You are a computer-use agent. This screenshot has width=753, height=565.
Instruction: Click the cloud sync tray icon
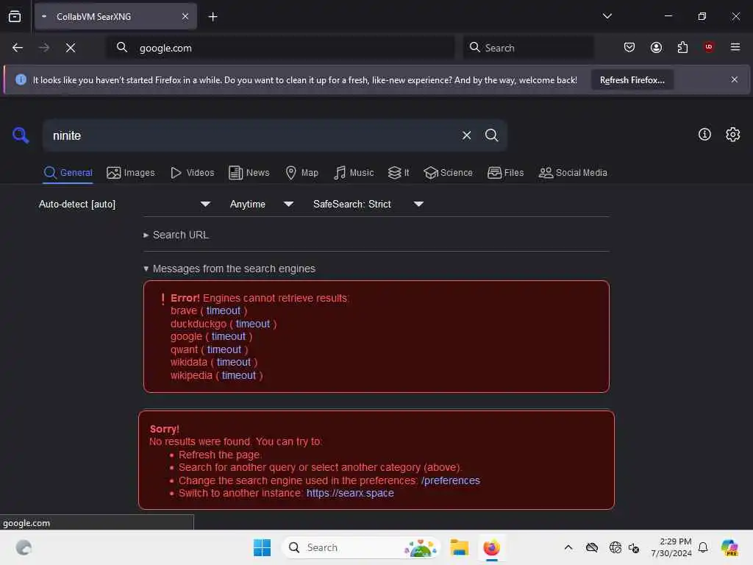coord(592,547)
